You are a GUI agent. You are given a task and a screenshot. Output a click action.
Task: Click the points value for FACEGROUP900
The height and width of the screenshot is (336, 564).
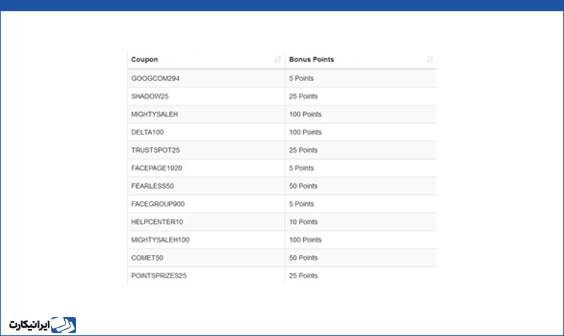pos(302,204)
